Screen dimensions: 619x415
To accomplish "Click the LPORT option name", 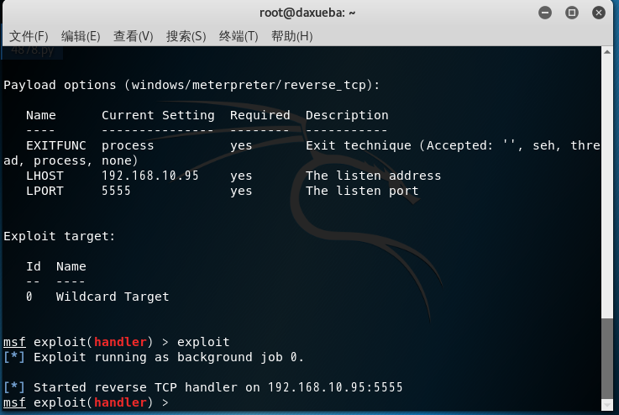I will click(x=45, y=191).
